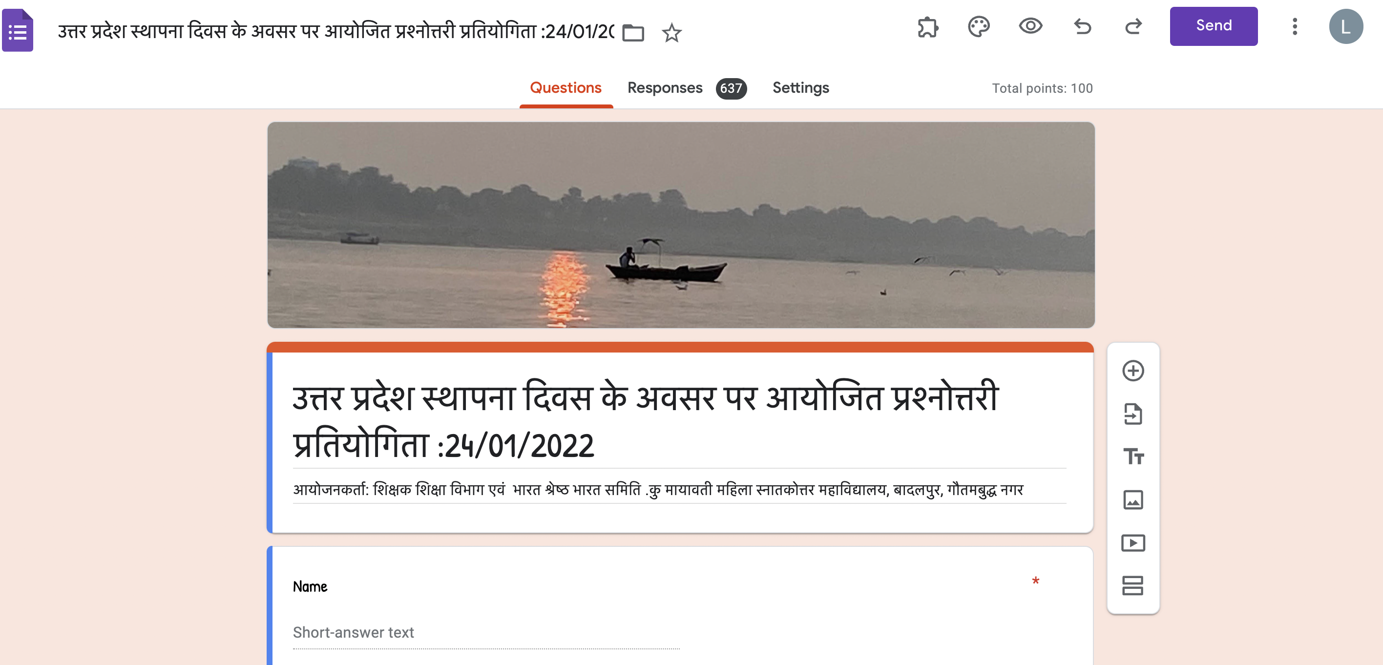Open the more options menu
Image resolution: width=1383 pixels, height=665 pixels.
1295,26
